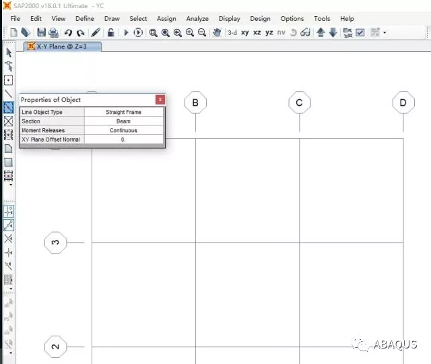Open the Assign menu
Viewport: 431px width, 364px height.
coord(166,19)
